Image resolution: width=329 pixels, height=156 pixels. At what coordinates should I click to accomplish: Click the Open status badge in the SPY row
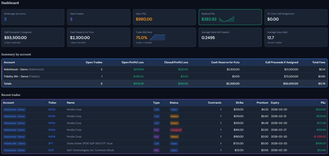[174, 143]
